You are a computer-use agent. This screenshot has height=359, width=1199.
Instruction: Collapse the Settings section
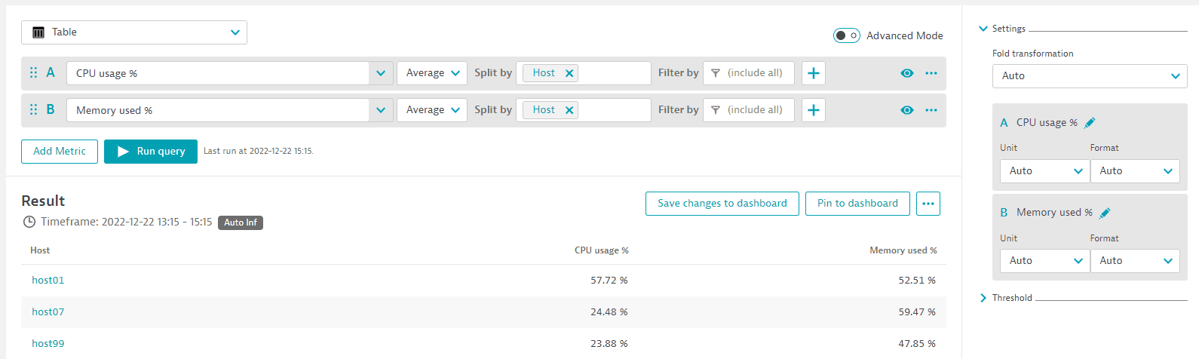click(983, 29)
